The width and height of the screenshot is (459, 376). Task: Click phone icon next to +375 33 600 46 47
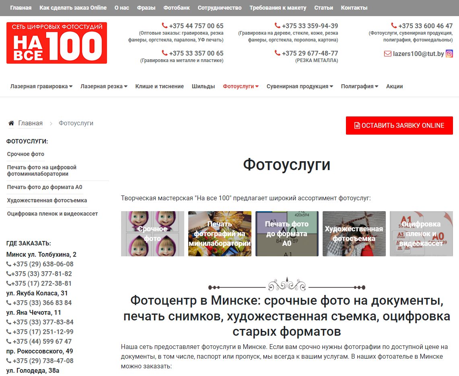pos(394,25)
